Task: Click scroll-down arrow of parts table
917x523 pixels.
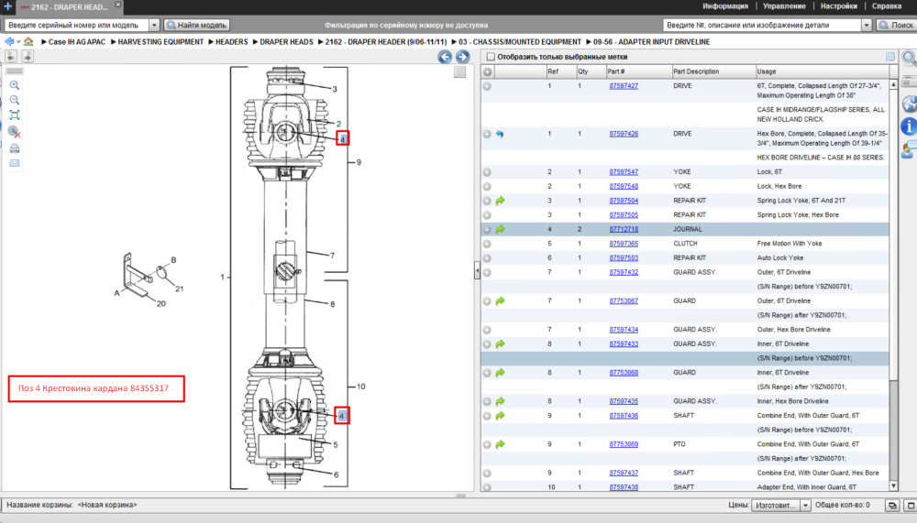Action: [893, 486]
